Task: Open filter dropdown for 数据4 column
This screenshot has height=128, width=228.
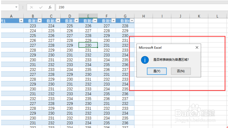Action: click(95, 21)
